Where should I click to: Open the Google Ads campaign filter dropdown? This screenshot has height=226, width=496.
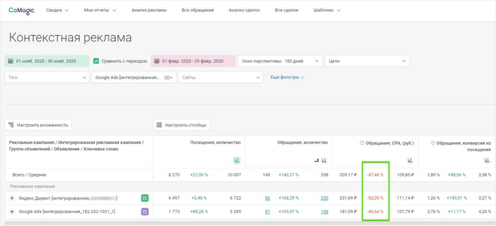(x=134, y=77)
